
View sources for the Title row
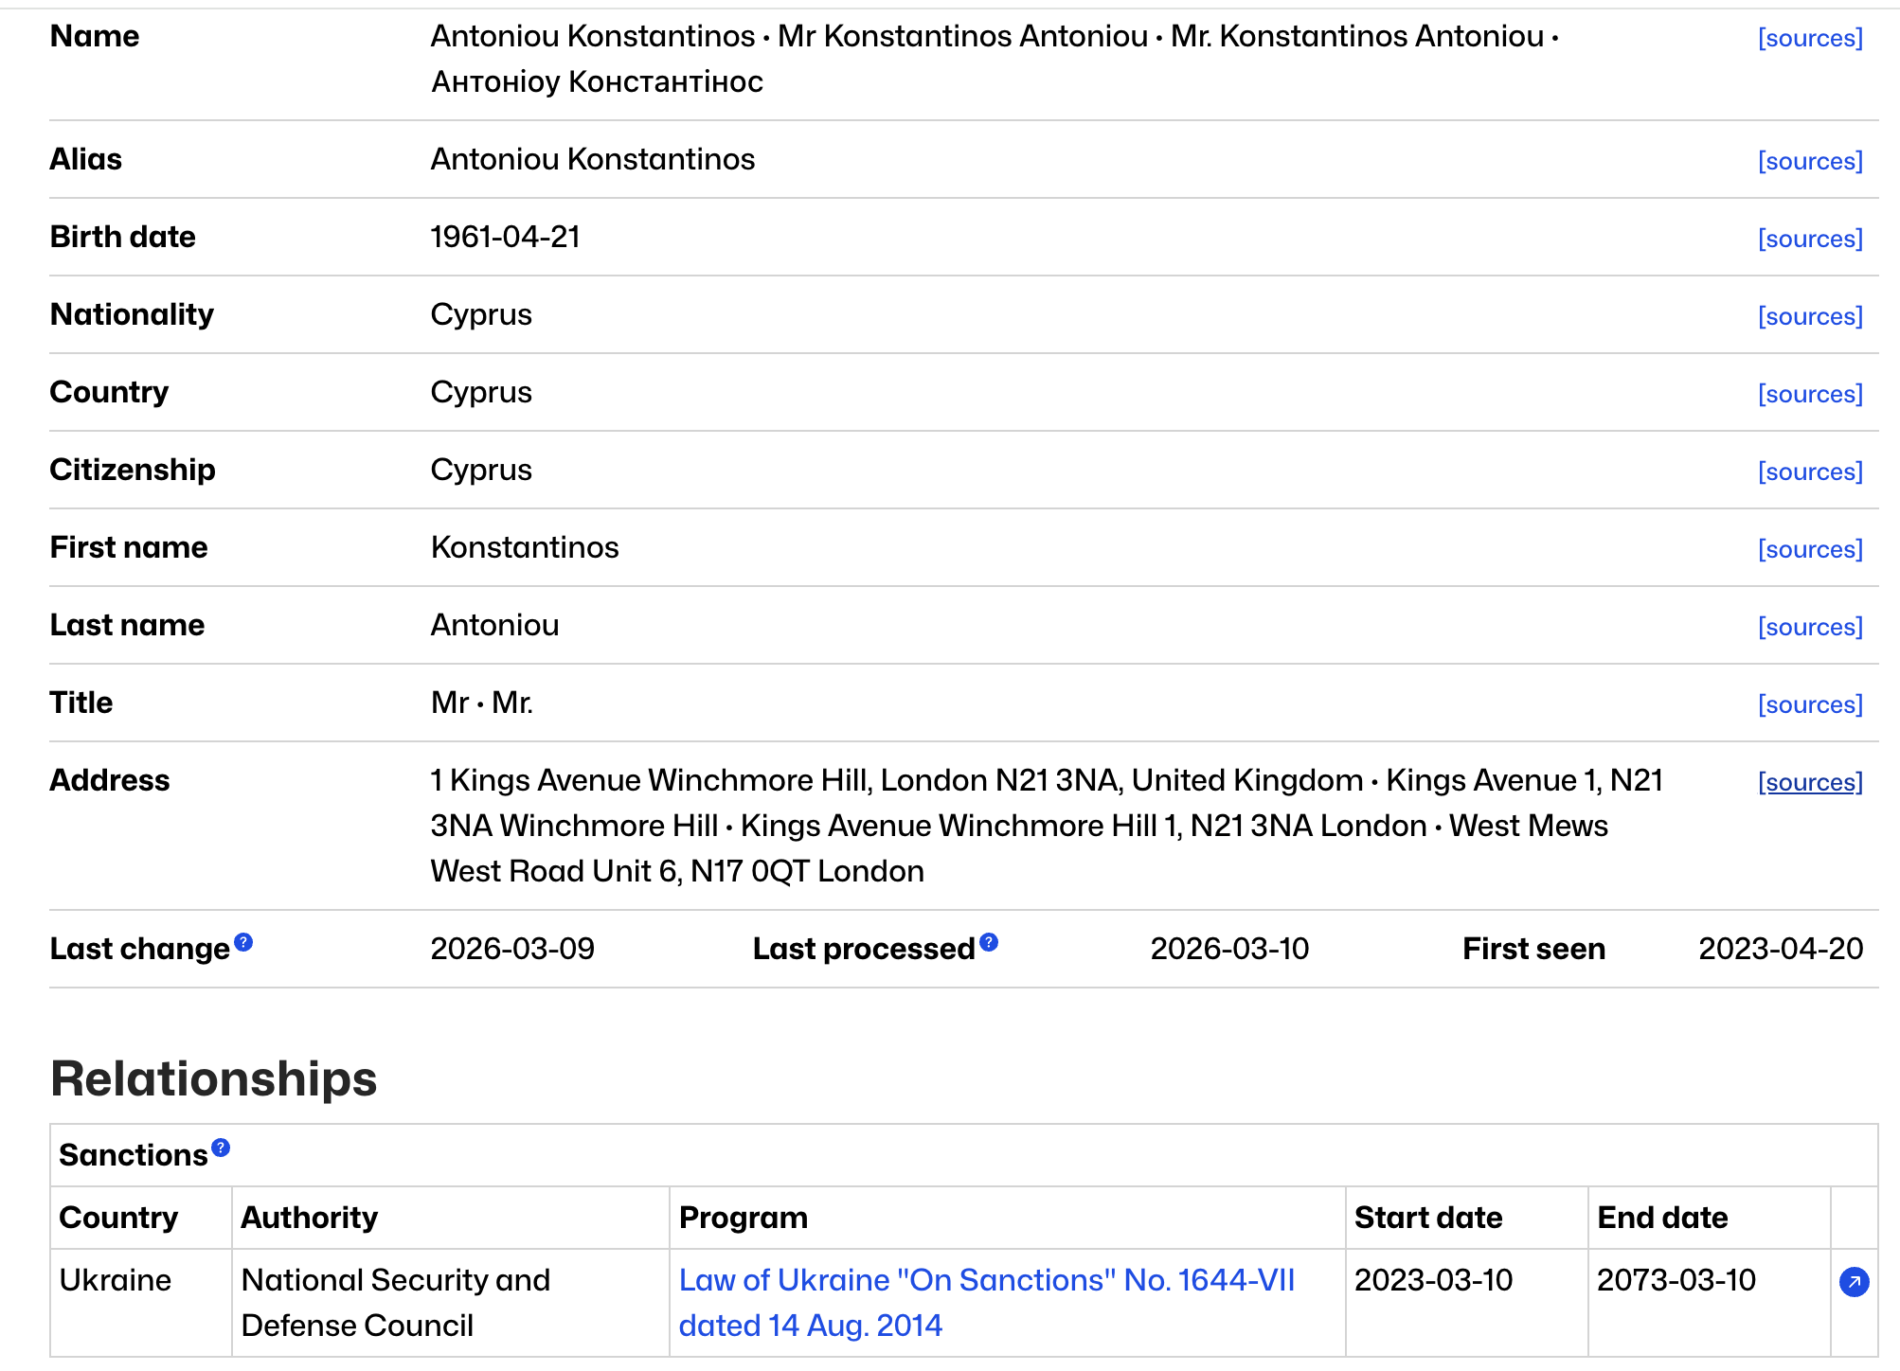[x=1809, y=704]
